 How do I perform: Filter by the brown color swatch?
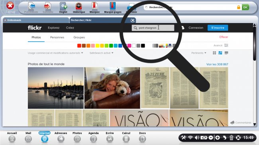84,46
